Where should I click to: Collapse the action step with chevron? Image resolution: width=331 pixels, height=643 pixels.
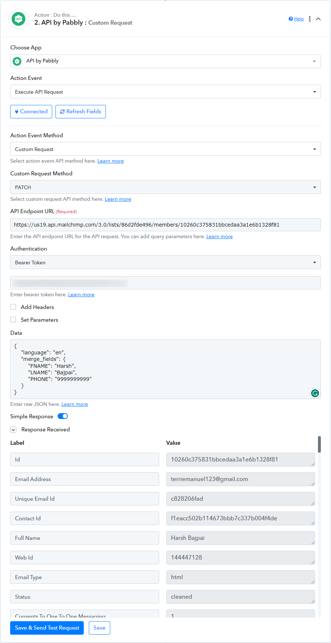(318, 19)
